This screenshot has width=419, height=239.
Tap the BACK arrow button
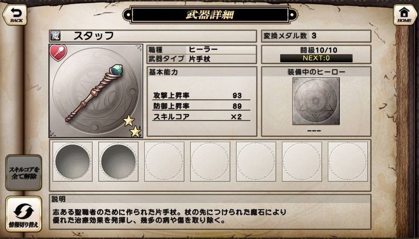15,15
